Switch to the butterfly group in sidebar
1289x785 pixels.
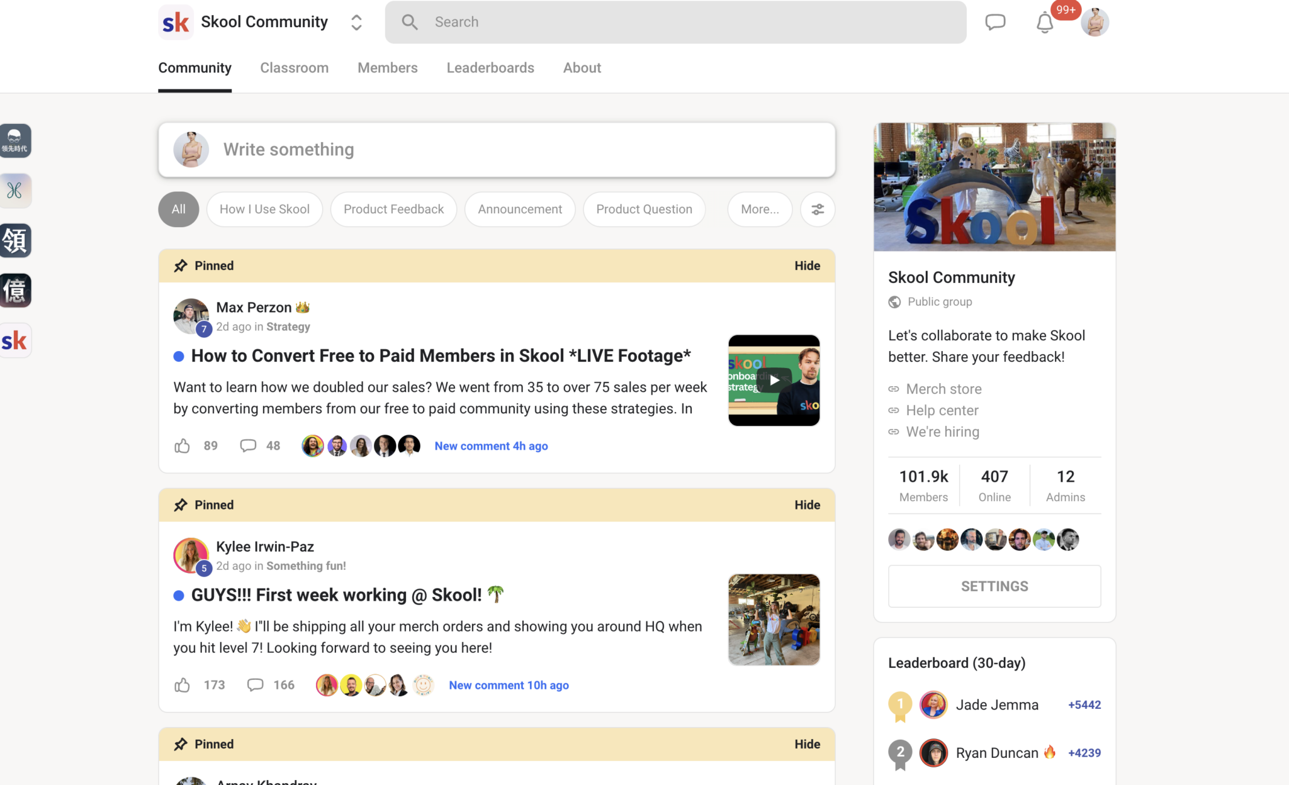[15, 190]
